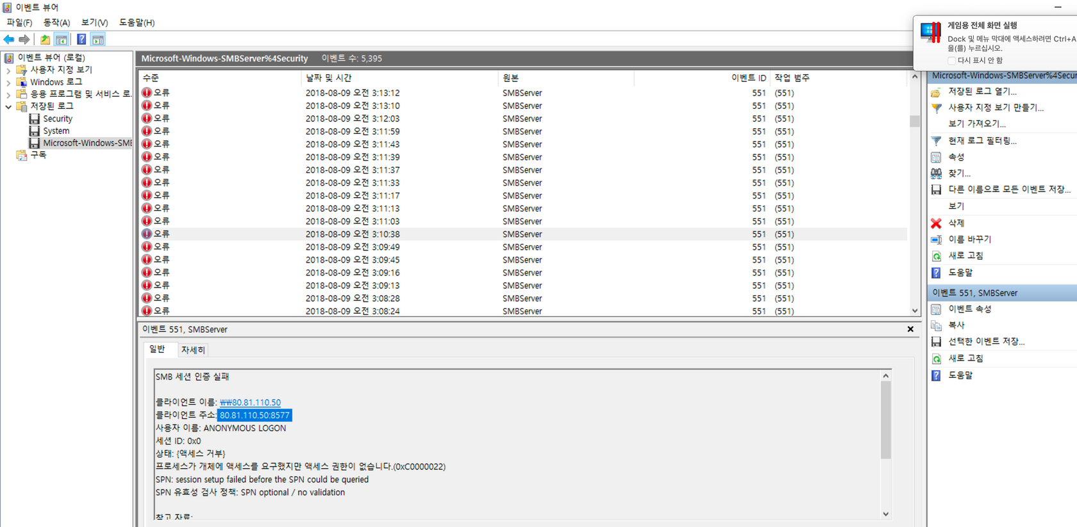
Task: Toggle the show/hide console tree icon
Action: 62,40
